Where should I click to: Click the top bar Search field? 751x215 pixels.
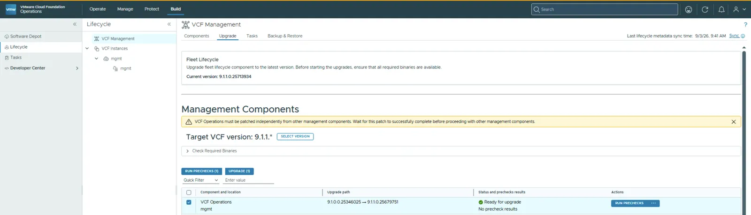coord(605,9)
